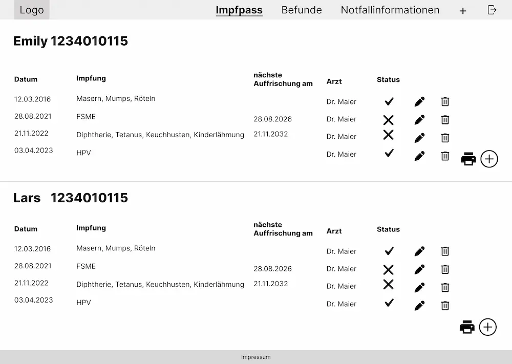The height and width of the screenshot is (364, 512).
Task: Delete Lars's Diphtherie, Tetanus vaccination row
Action: point(445,287)
